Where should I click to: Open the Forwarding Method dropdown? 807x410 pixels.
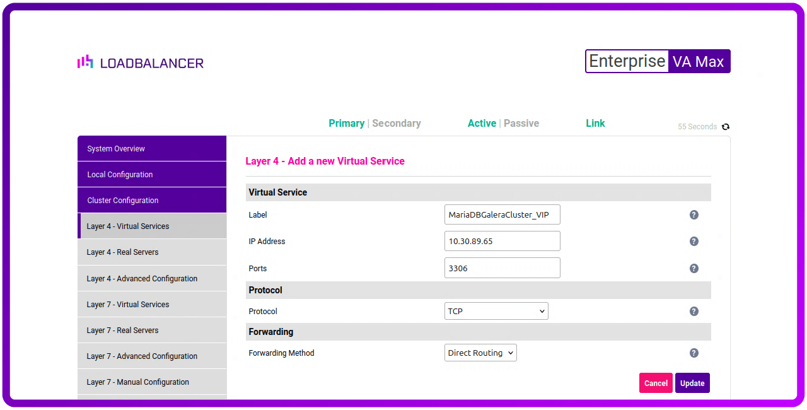click(x=480, y=353)
